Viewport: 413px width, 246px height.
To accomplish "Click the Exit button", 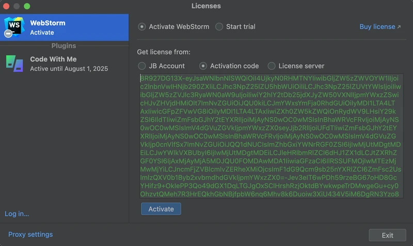I will coord(387,235).
